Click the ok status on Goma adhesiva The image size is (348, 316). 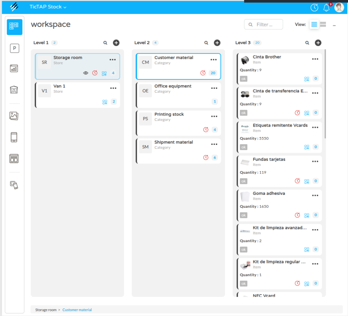pos(244,215)
